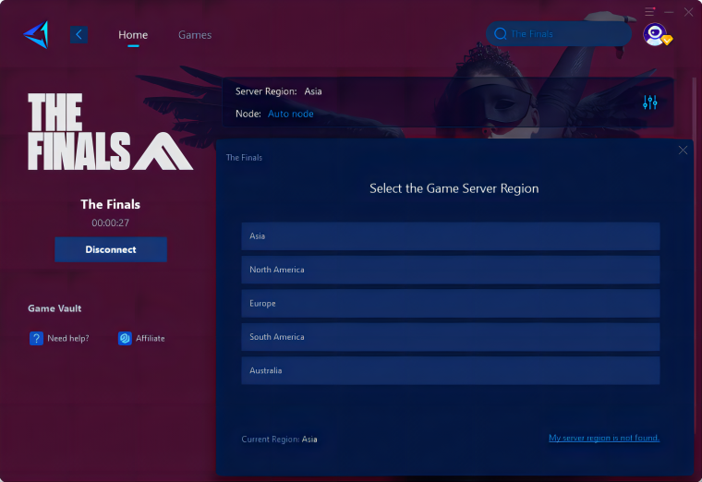Open the user profile avatar
702x482 pixels.
coord(657,34)
